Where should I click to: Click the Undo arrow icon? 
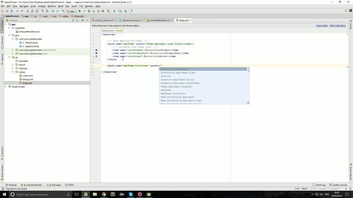point(17,11)
